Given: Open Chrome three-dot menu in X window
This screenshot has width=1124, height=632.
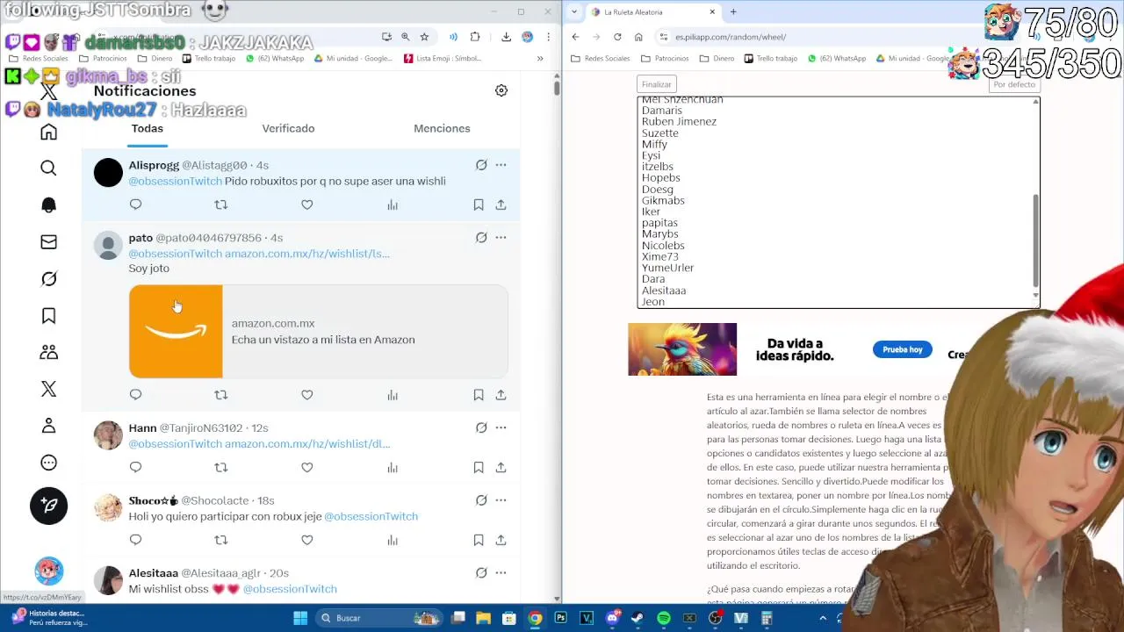Looking at the screenshot, I should point(548,37).
